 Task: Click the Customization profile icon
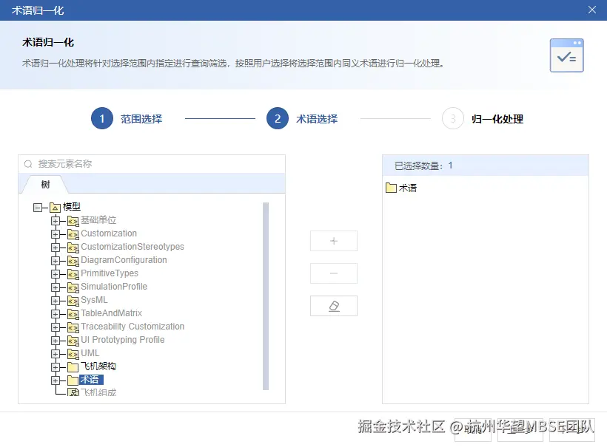pos(73,234)
